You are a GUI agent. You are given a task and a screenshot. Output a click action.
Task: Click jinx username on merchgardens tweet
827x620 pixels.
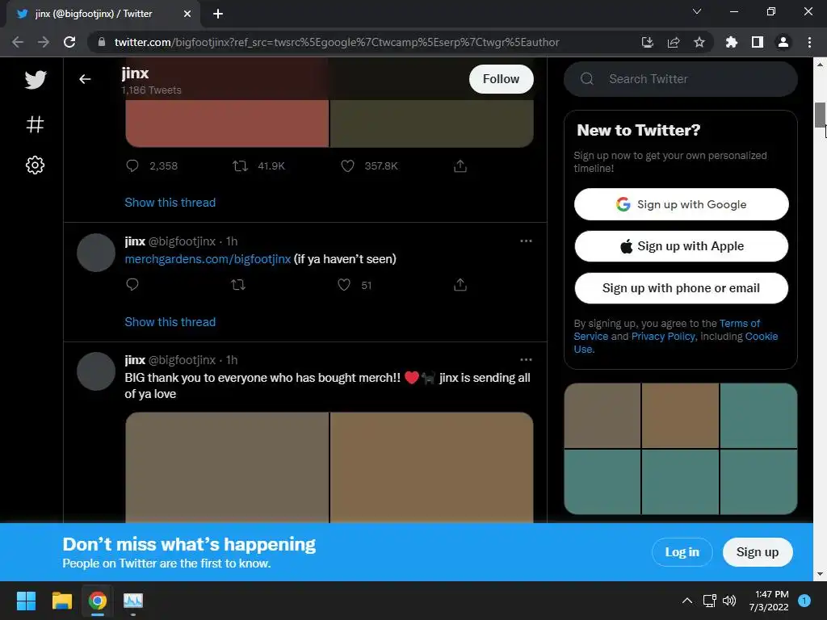coord(135,241)
